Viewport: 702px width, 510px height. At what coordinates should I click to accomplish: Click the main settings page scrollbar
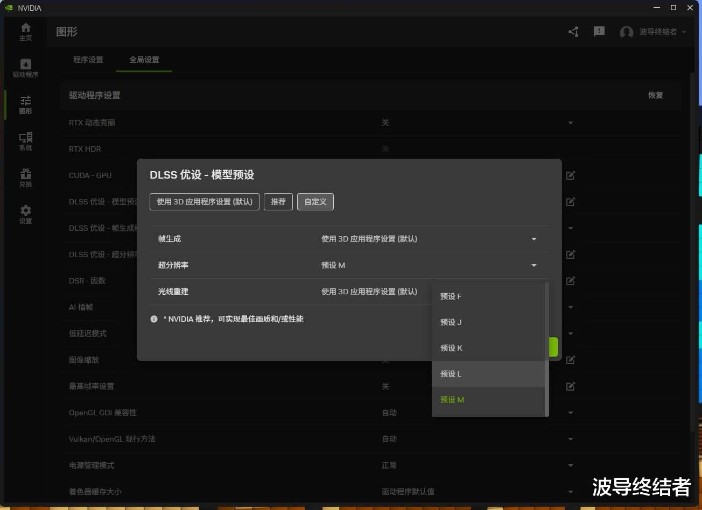693,252
